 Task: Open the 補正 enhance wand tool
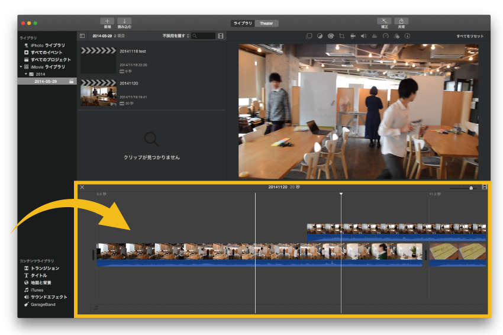coord(384,21)
